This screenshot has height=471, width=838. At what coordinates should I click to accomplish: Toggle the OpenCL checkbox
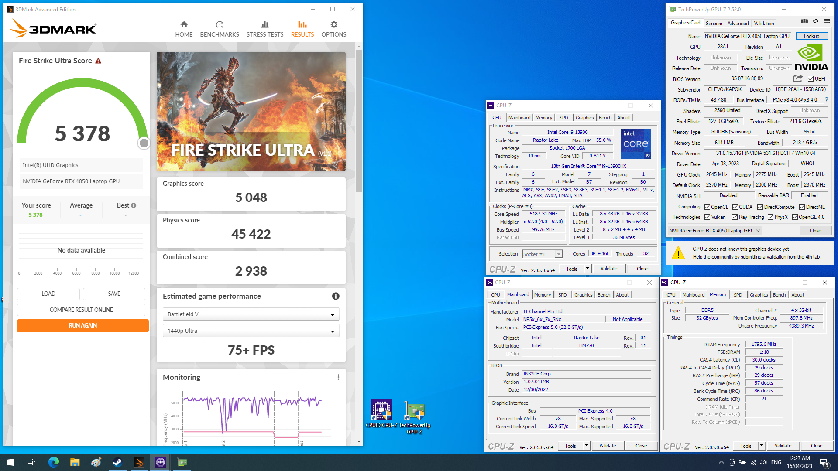pos(707,207)
